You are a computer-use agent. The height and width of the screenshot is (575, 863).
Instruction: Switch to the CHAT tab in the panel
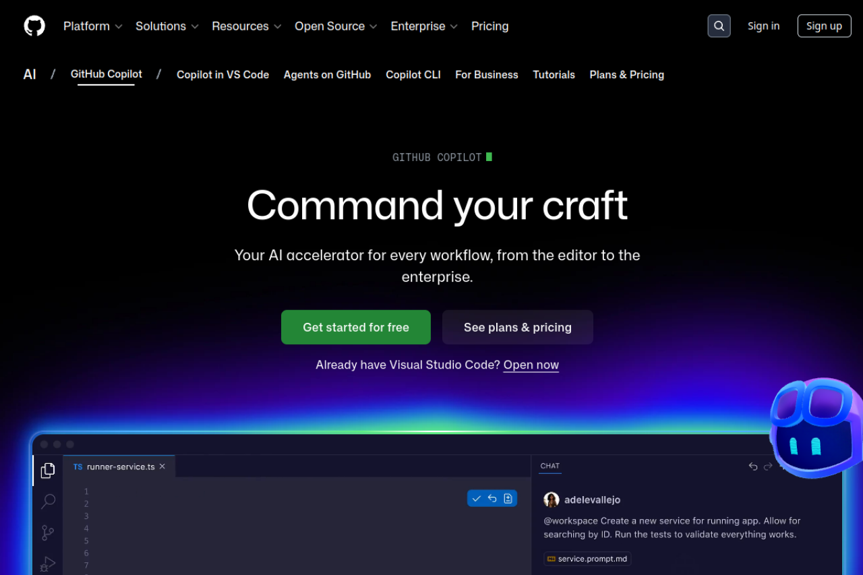point(549,466)
